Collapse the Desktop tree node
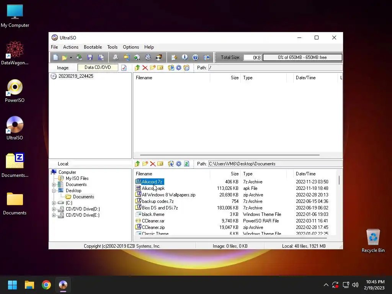The image size is (392, 294). click(x=54, y=191)
